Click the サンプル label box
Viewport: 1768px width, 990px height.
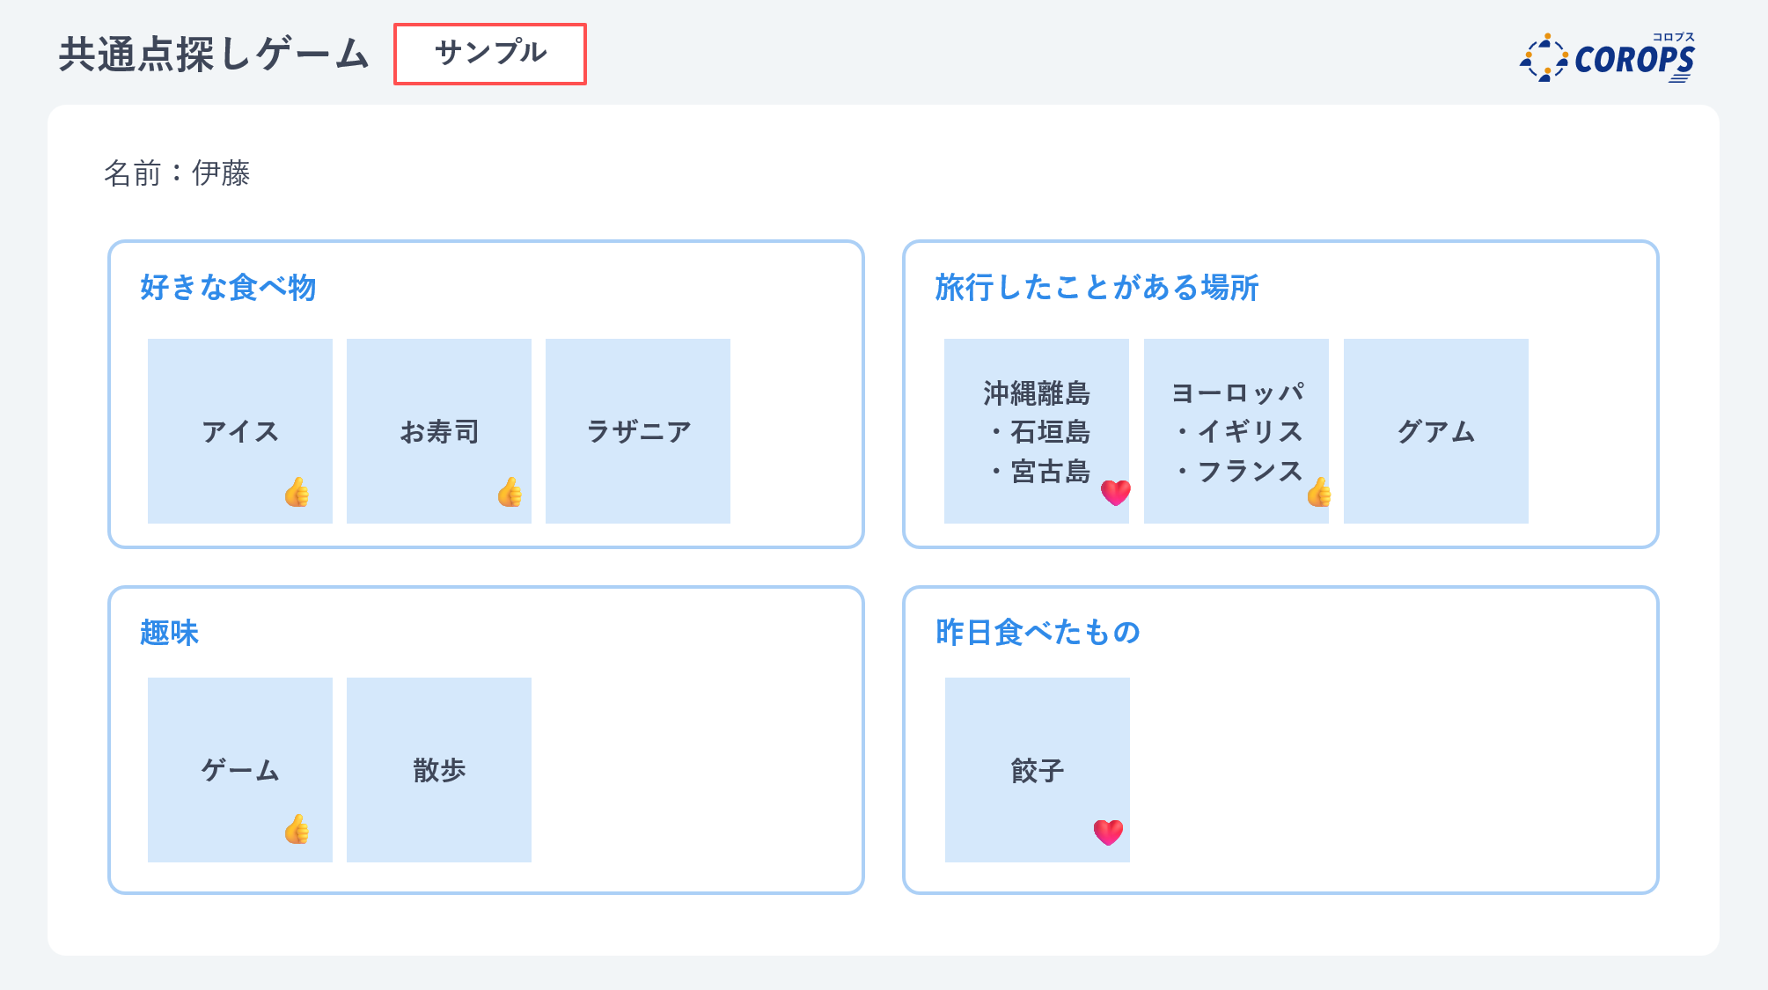[490, 54]
